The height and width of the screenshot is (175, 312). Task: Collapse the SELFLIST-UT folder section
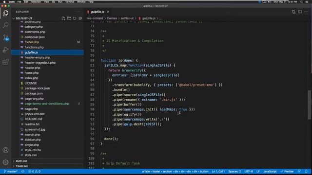24,18
